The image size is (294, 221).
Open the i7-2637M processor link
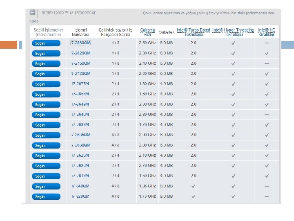point(80,124)
